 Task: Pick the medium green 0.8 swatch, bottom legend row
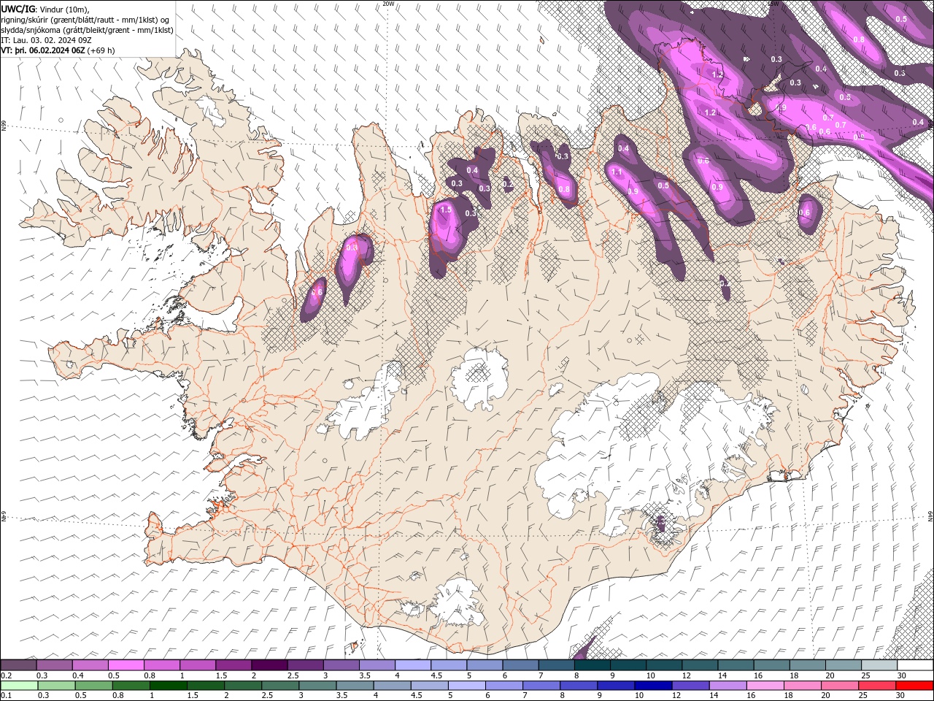(131, 686)
